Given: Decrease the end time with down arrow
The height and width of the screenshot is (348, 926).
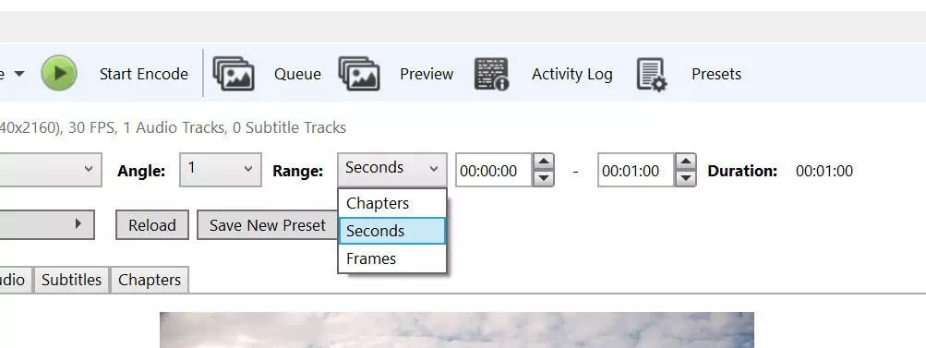Looking at the screenshot, I should [x=686, y=178].
